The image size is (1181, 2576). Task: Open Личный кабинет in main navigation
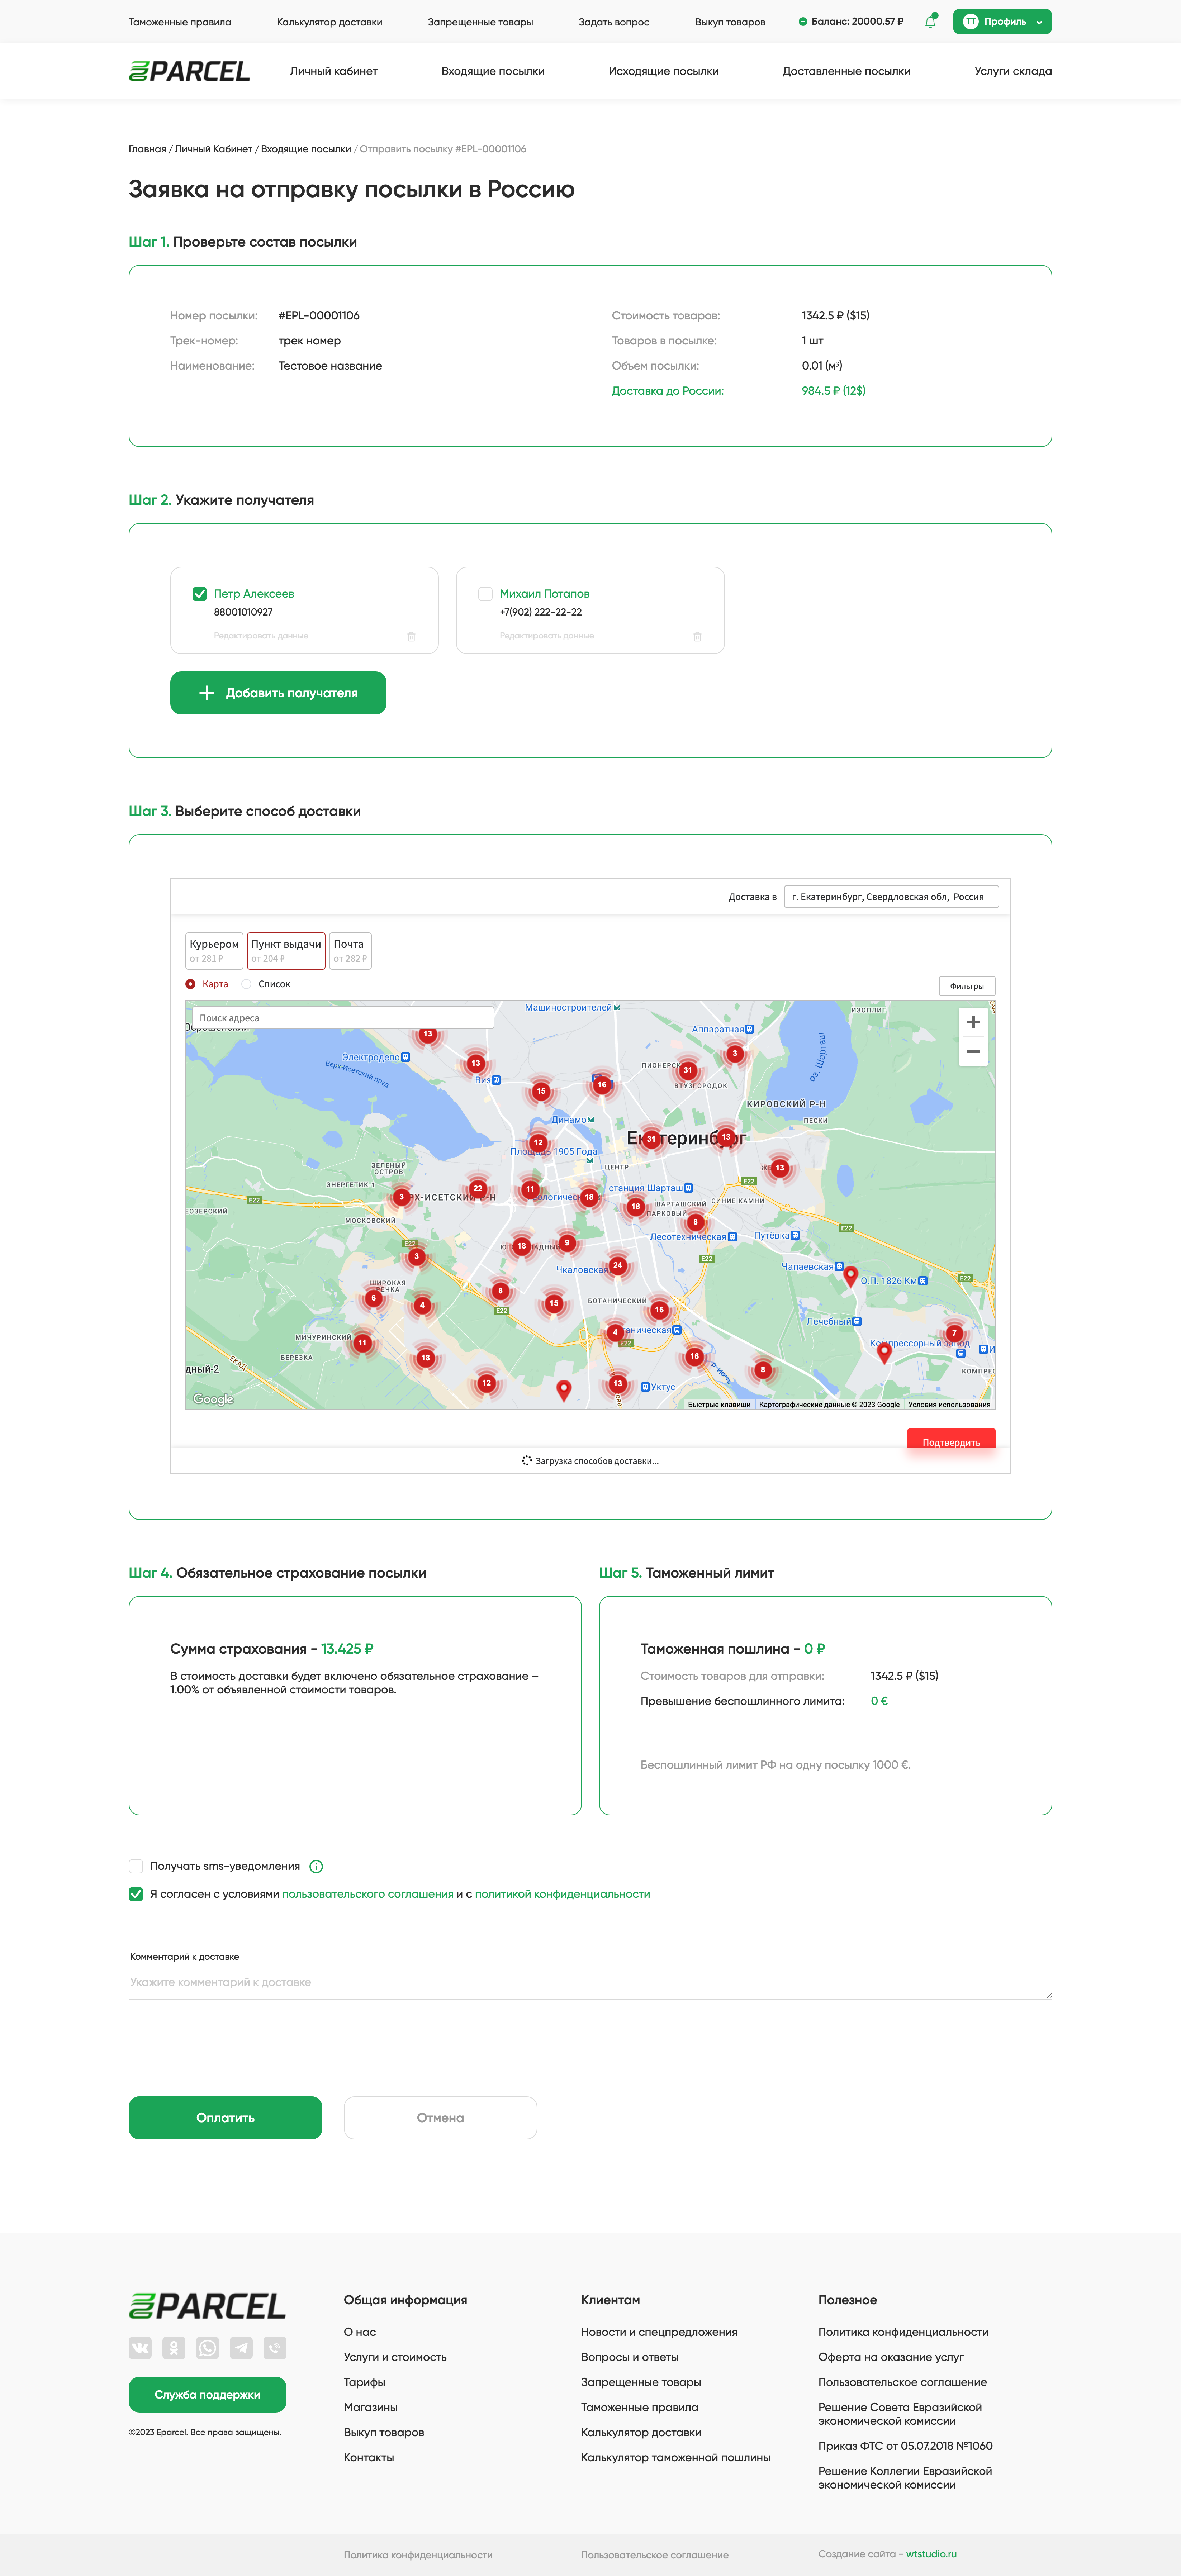coord(334,71)
